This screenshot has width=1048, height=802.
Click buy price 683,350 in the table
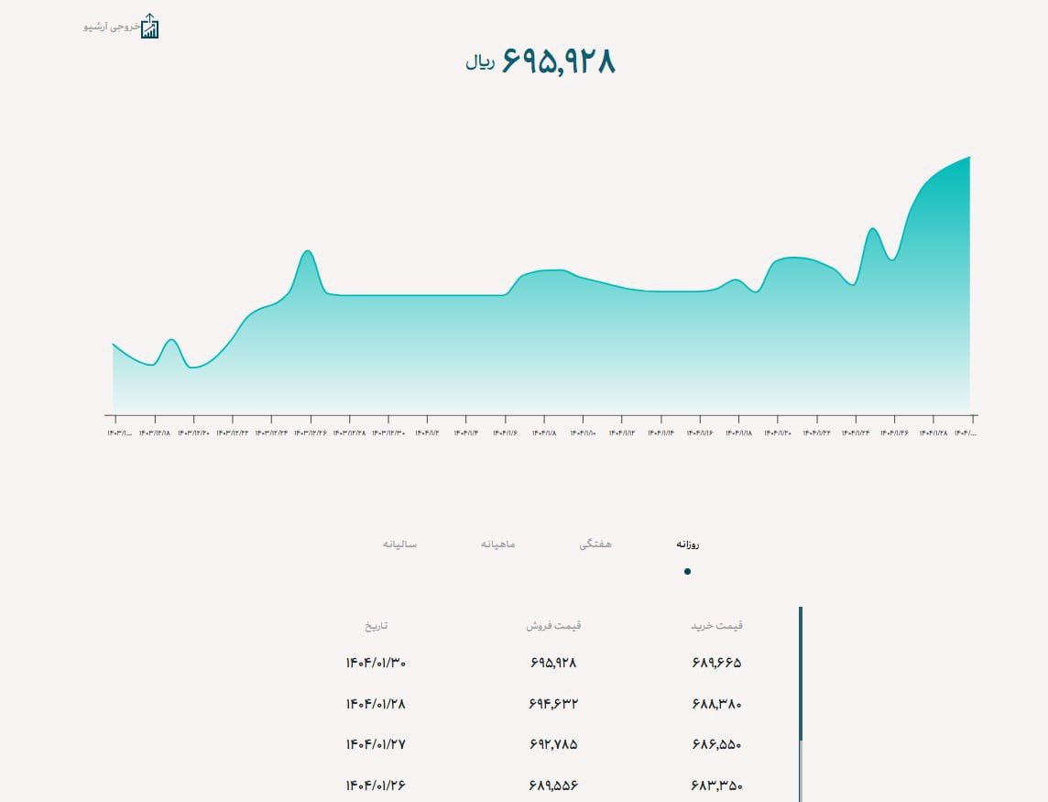pyautogui.click(x=716, y=786)
